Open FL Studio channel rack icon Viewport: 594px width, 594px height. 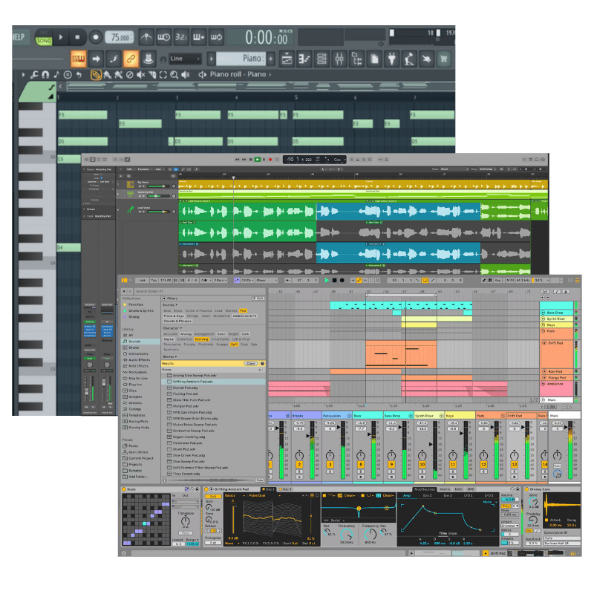coord(322,59)
